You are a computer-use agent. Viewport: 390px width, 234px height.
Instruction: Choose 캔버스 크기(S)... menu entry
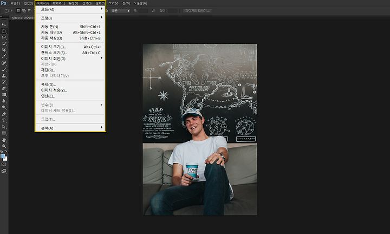pyautogui.click(x=70, y=53)
